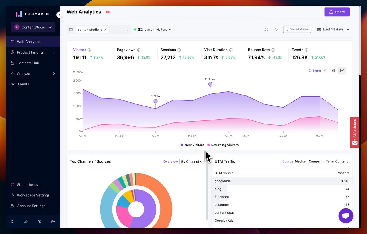Click the red YouTube video icon
The height and width of the screenshot is (234, 367).
pos(108,12)
